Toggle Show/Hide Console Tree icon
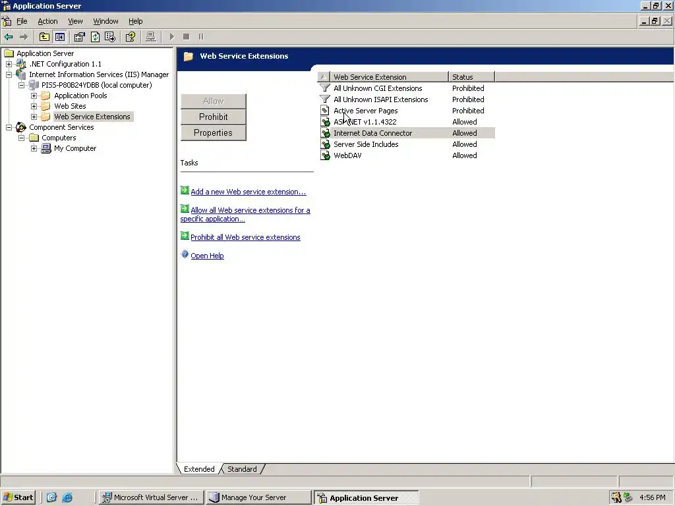The width and height of the screenshot is (675, 506). click(x=60, y=37)
